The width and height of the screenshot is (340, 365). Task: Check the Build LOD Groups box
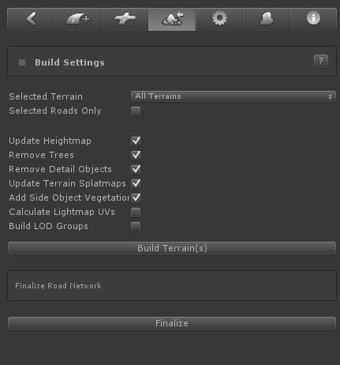point(136,227)
